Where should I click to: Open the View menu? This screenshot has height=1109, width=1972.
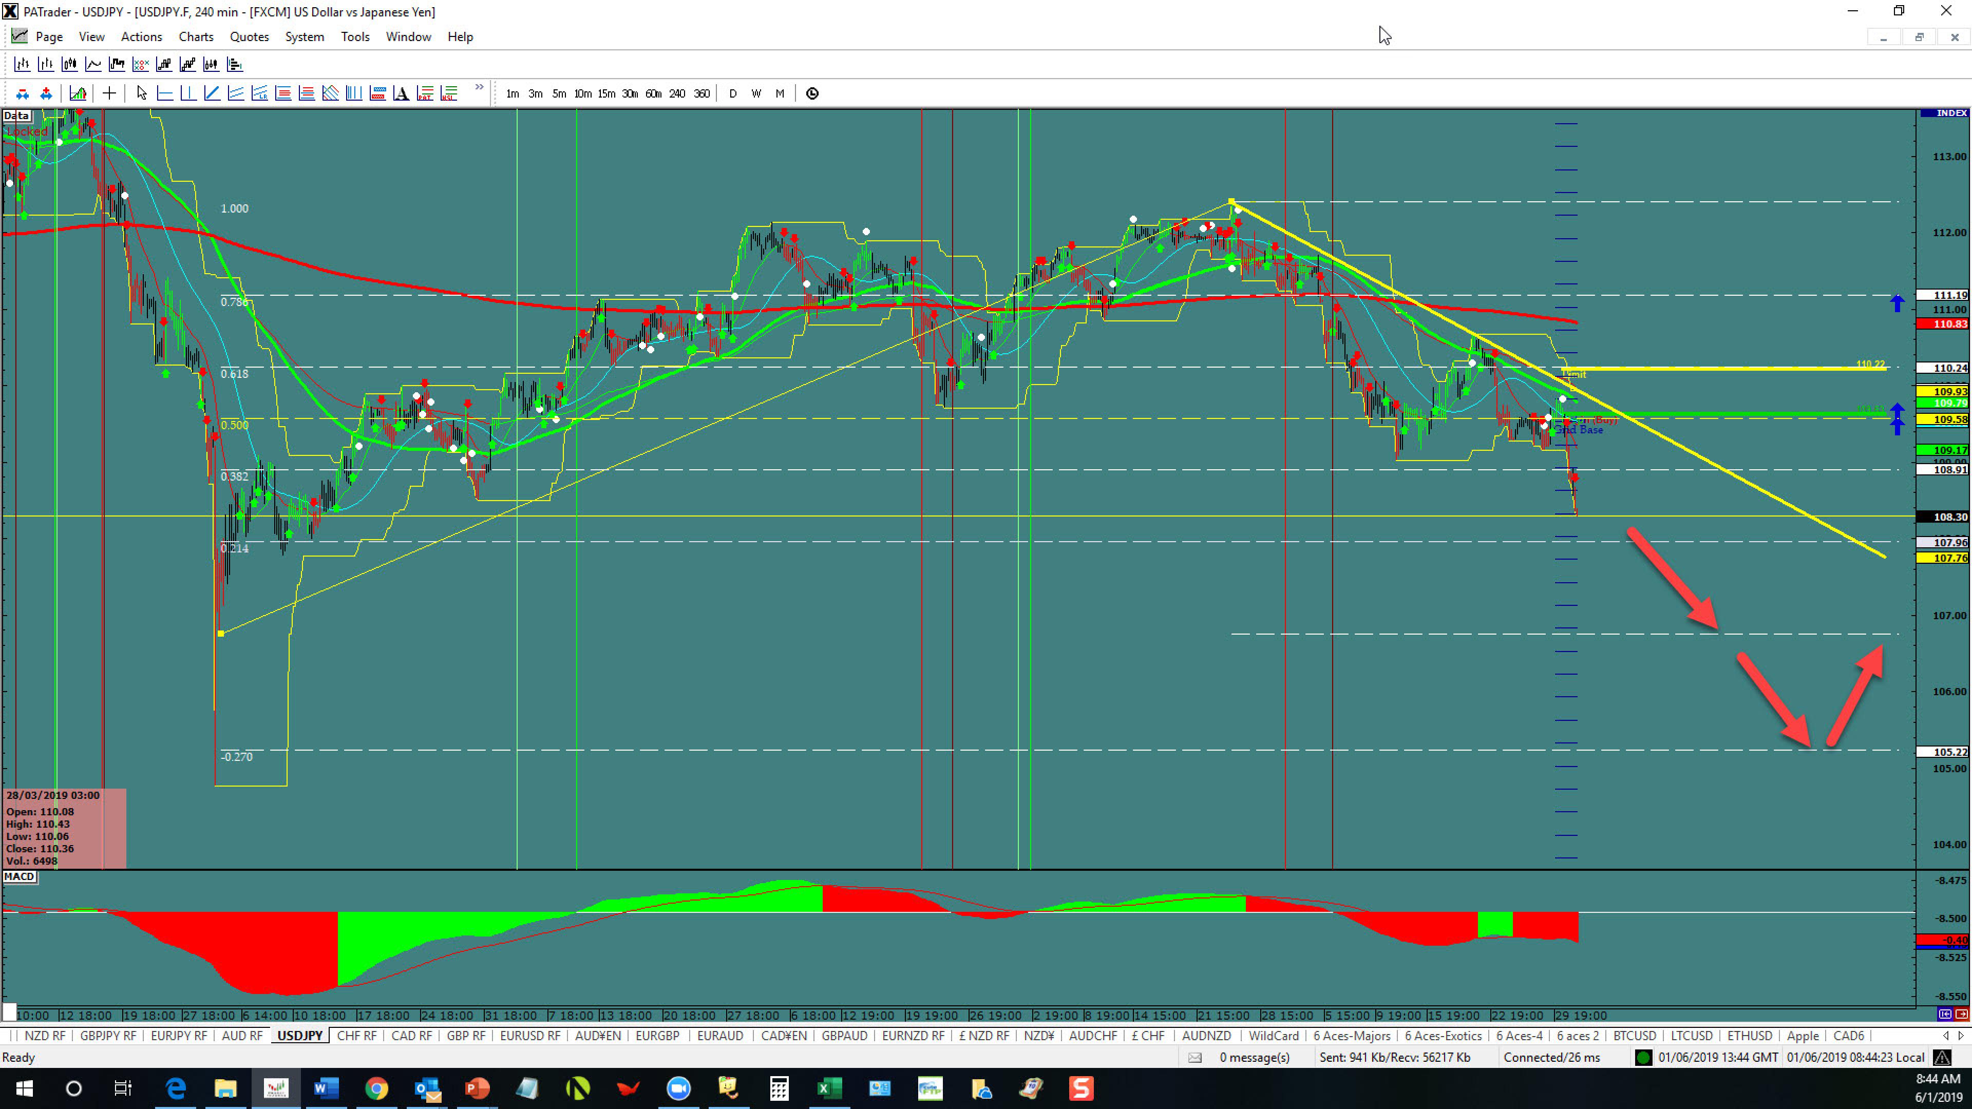(x=92, y=37)
